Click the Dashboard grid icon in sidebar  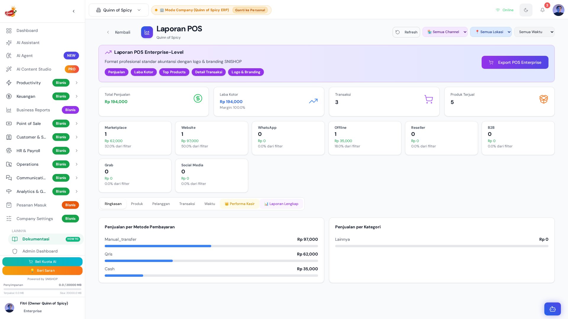[9, 31]
